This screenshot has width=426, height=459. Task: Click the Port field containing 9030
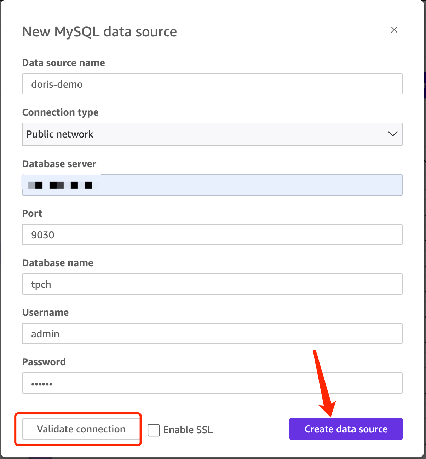point(212,234)
